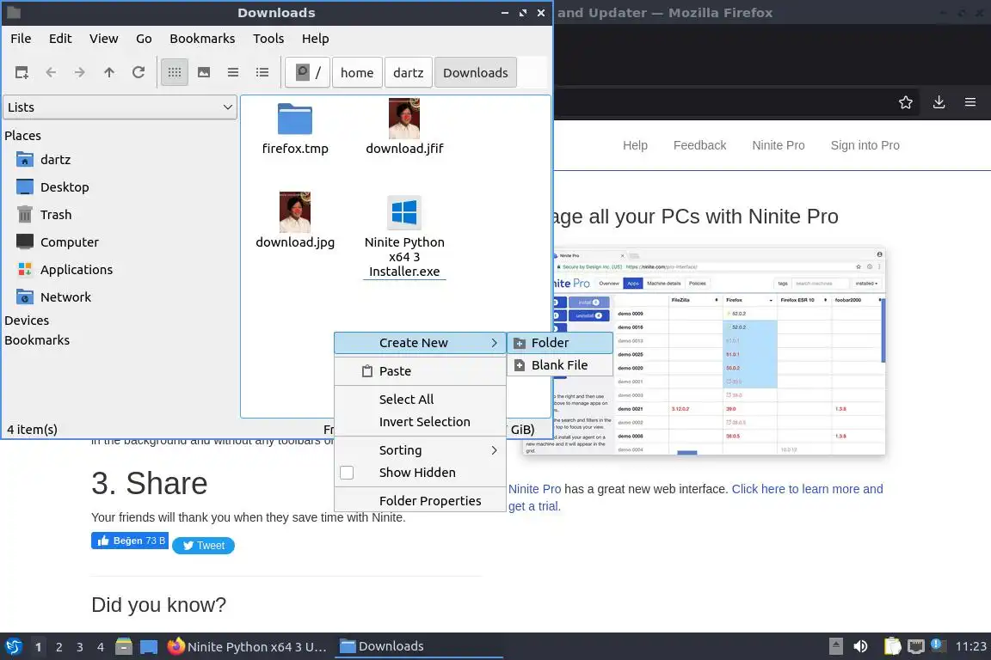The width and height of the screenshot is (991, 660).
Task: Switch to workspace 2
Action: click(x=58, y=647)
